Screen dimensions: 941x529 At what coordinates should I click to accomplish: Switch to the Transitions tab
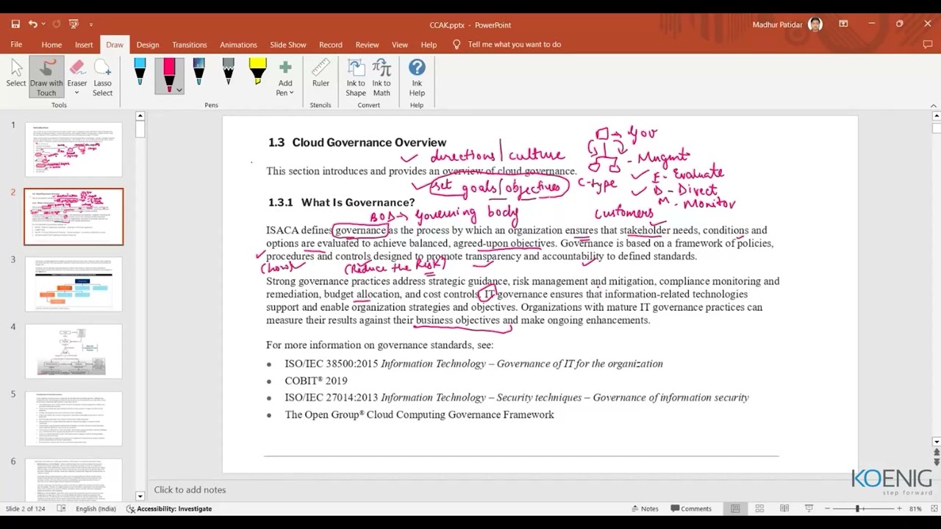click(x=190, y=45)
